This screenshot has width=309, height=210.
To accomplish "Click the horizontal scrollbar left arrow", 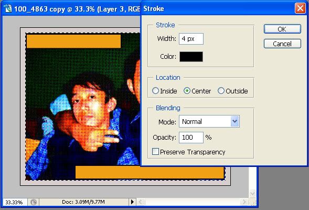I will 141,202.
